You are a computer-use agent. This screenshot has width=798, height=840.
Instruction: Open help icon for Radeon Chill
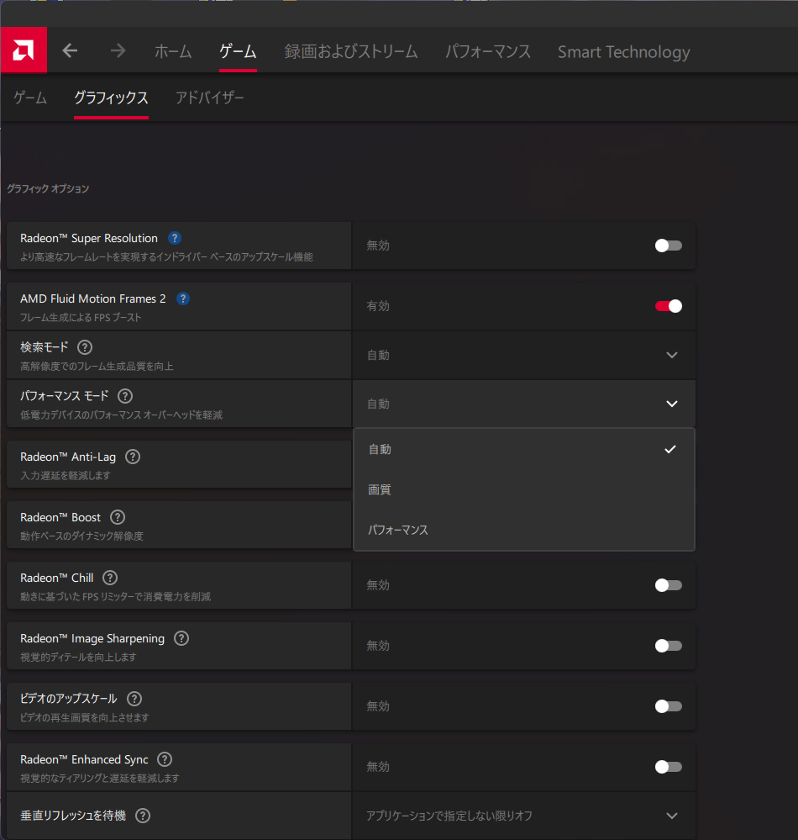coord(110,578)
